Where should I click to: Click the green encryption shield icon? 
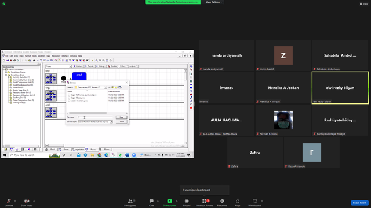4,4
